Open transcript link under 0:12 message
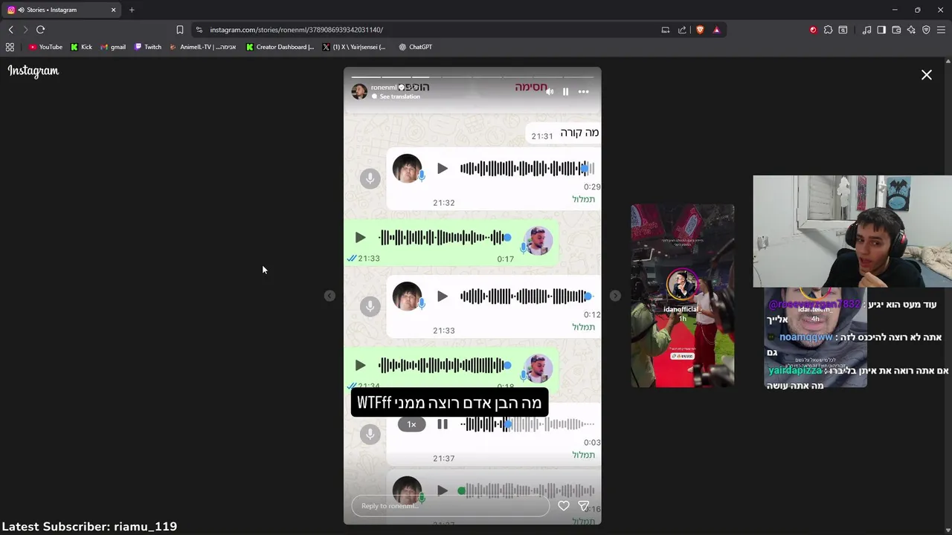 pos(583,327)
